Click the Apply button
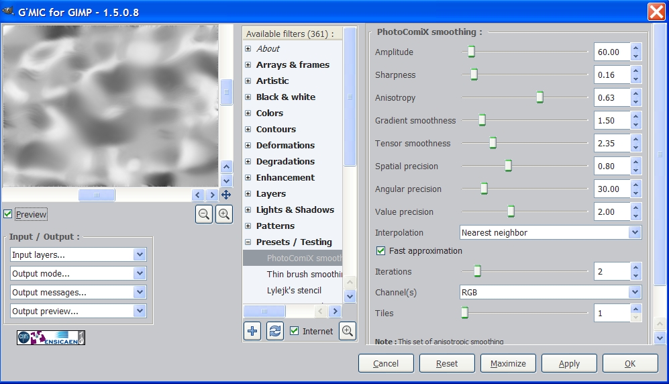669x384 pixels. (x=569, y=363)
